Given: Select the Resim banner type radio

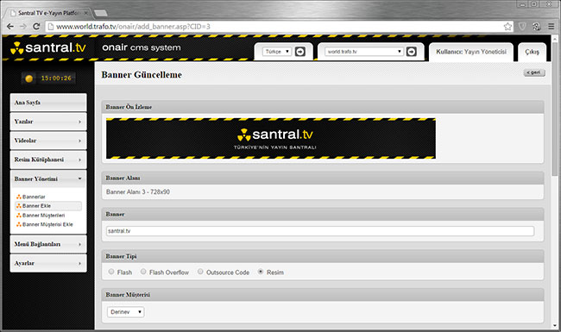Looking at the screenshot, I should (x=261, y=272).
